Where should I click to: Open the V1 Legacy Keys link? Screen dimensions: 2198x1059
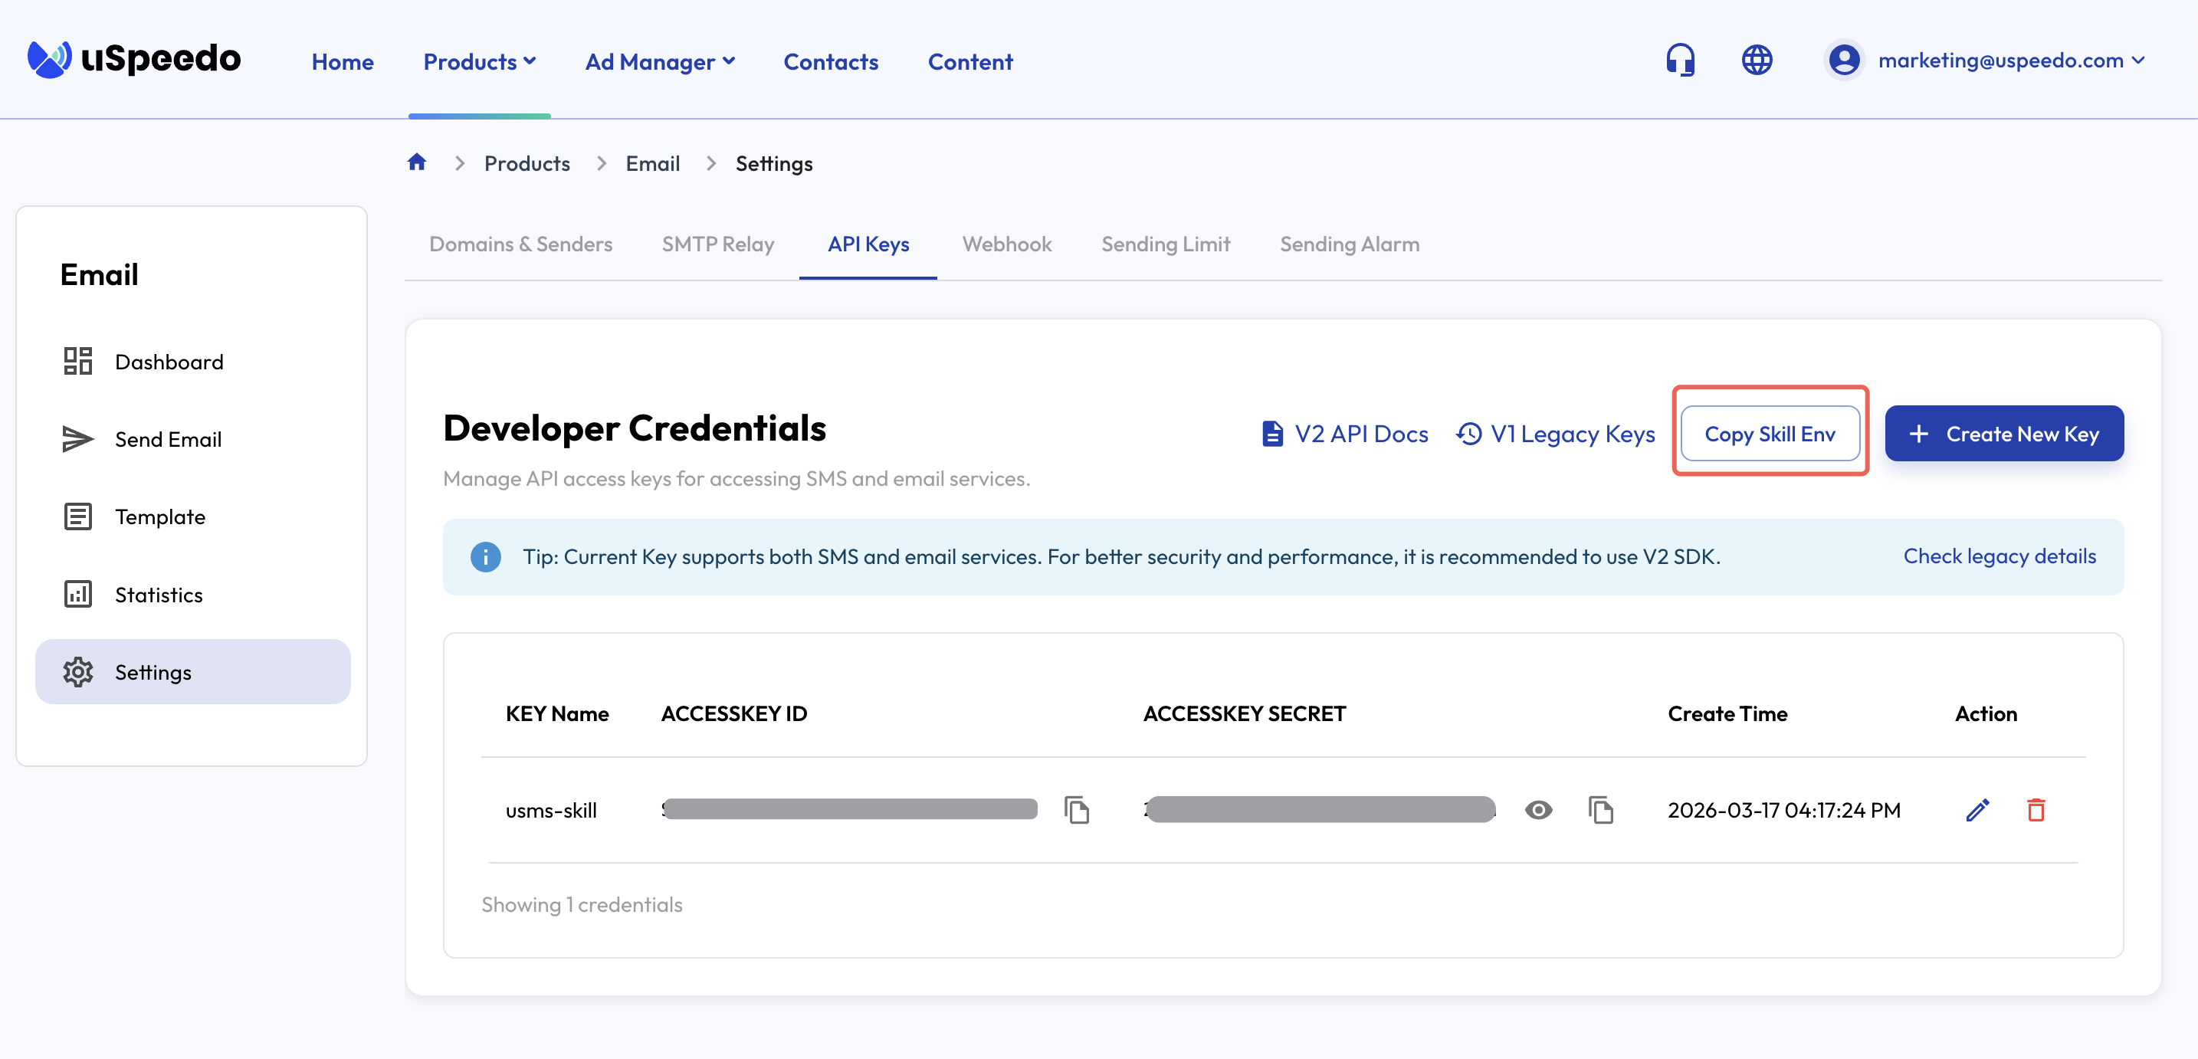click(1555, 434)
